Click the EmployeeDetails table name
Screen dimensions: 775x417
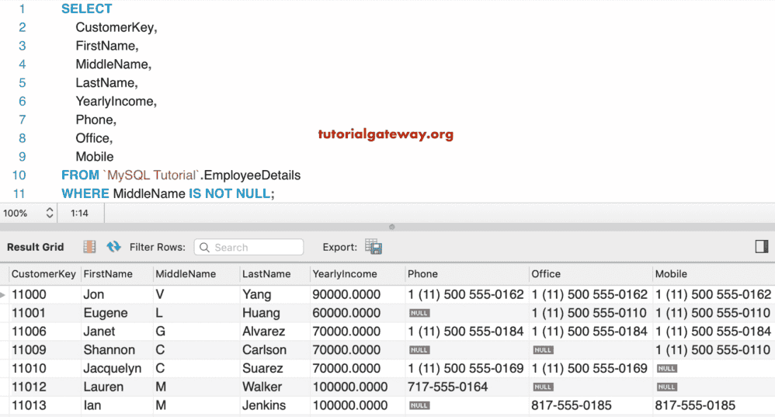pos(252,175)
